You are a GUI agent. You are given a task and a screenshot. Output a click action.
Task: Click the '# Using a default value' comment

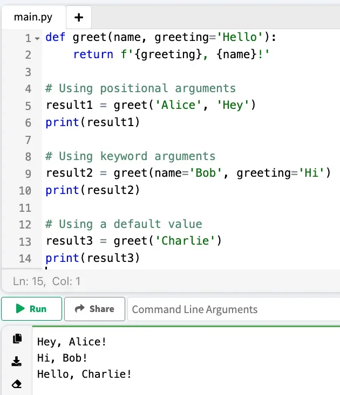(124, 224)
